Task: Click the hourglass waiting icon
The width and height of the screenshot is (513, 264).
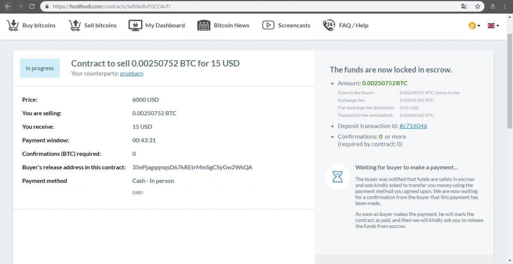Action: [337, 177]
